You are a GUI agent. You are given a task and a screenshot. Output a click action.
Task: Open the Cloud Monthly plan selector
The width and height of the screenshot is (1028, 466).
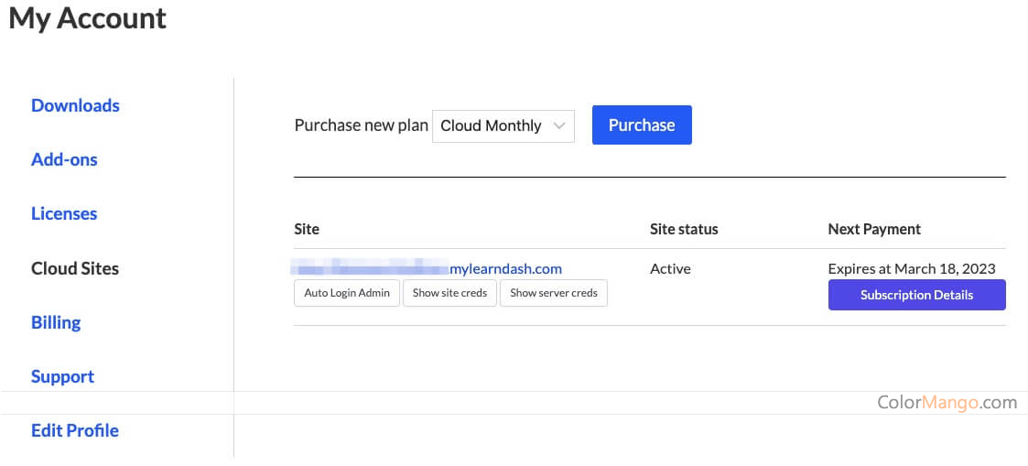[x=492, y=126]
